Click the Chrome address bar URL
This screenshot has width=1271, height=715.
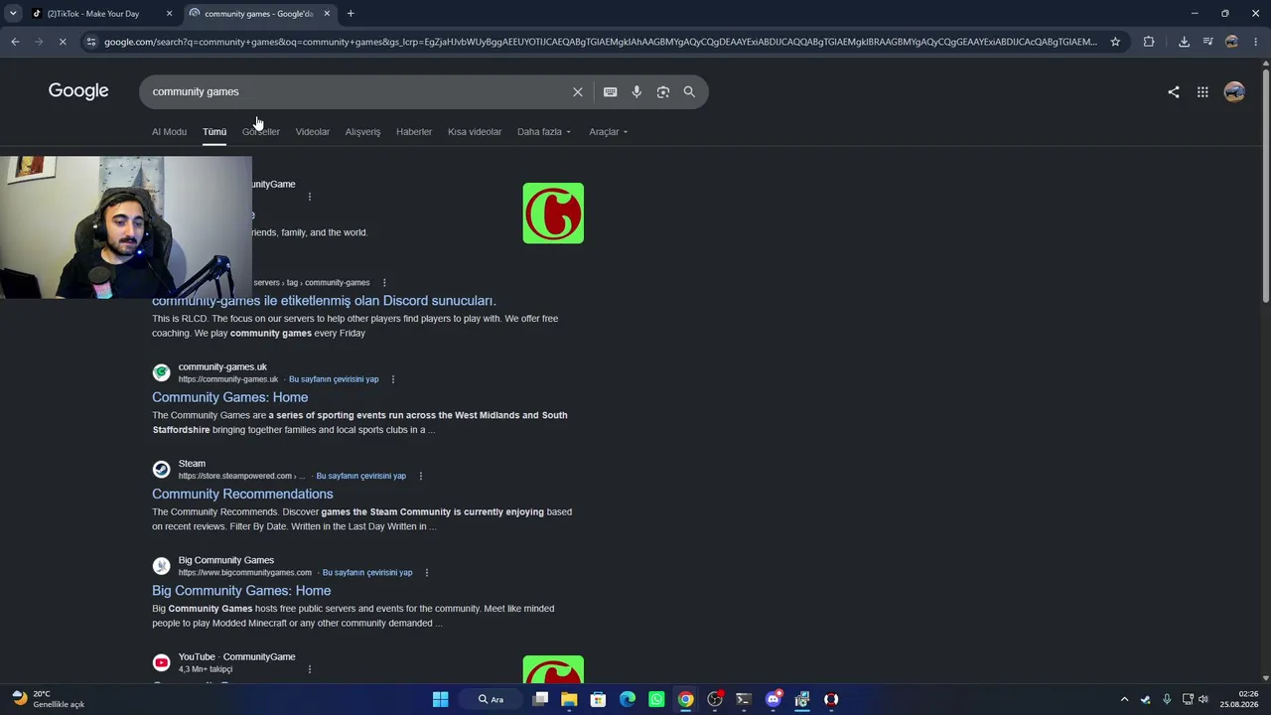point(601,42)
